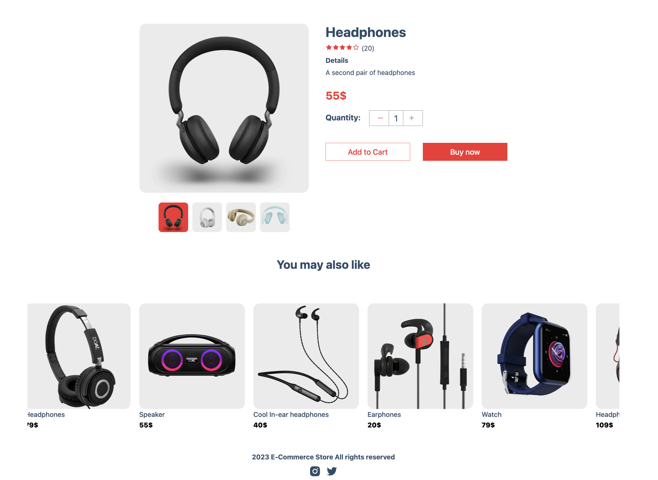This screenshot has height=480, width=658.
Task: Select the white headphones thumbnail
Action: click(x=207, y=217)
